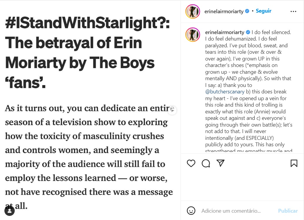The image size is (304, 220).
Task: Click erinelairmoriarty username in the header
Action: point(224,11)
